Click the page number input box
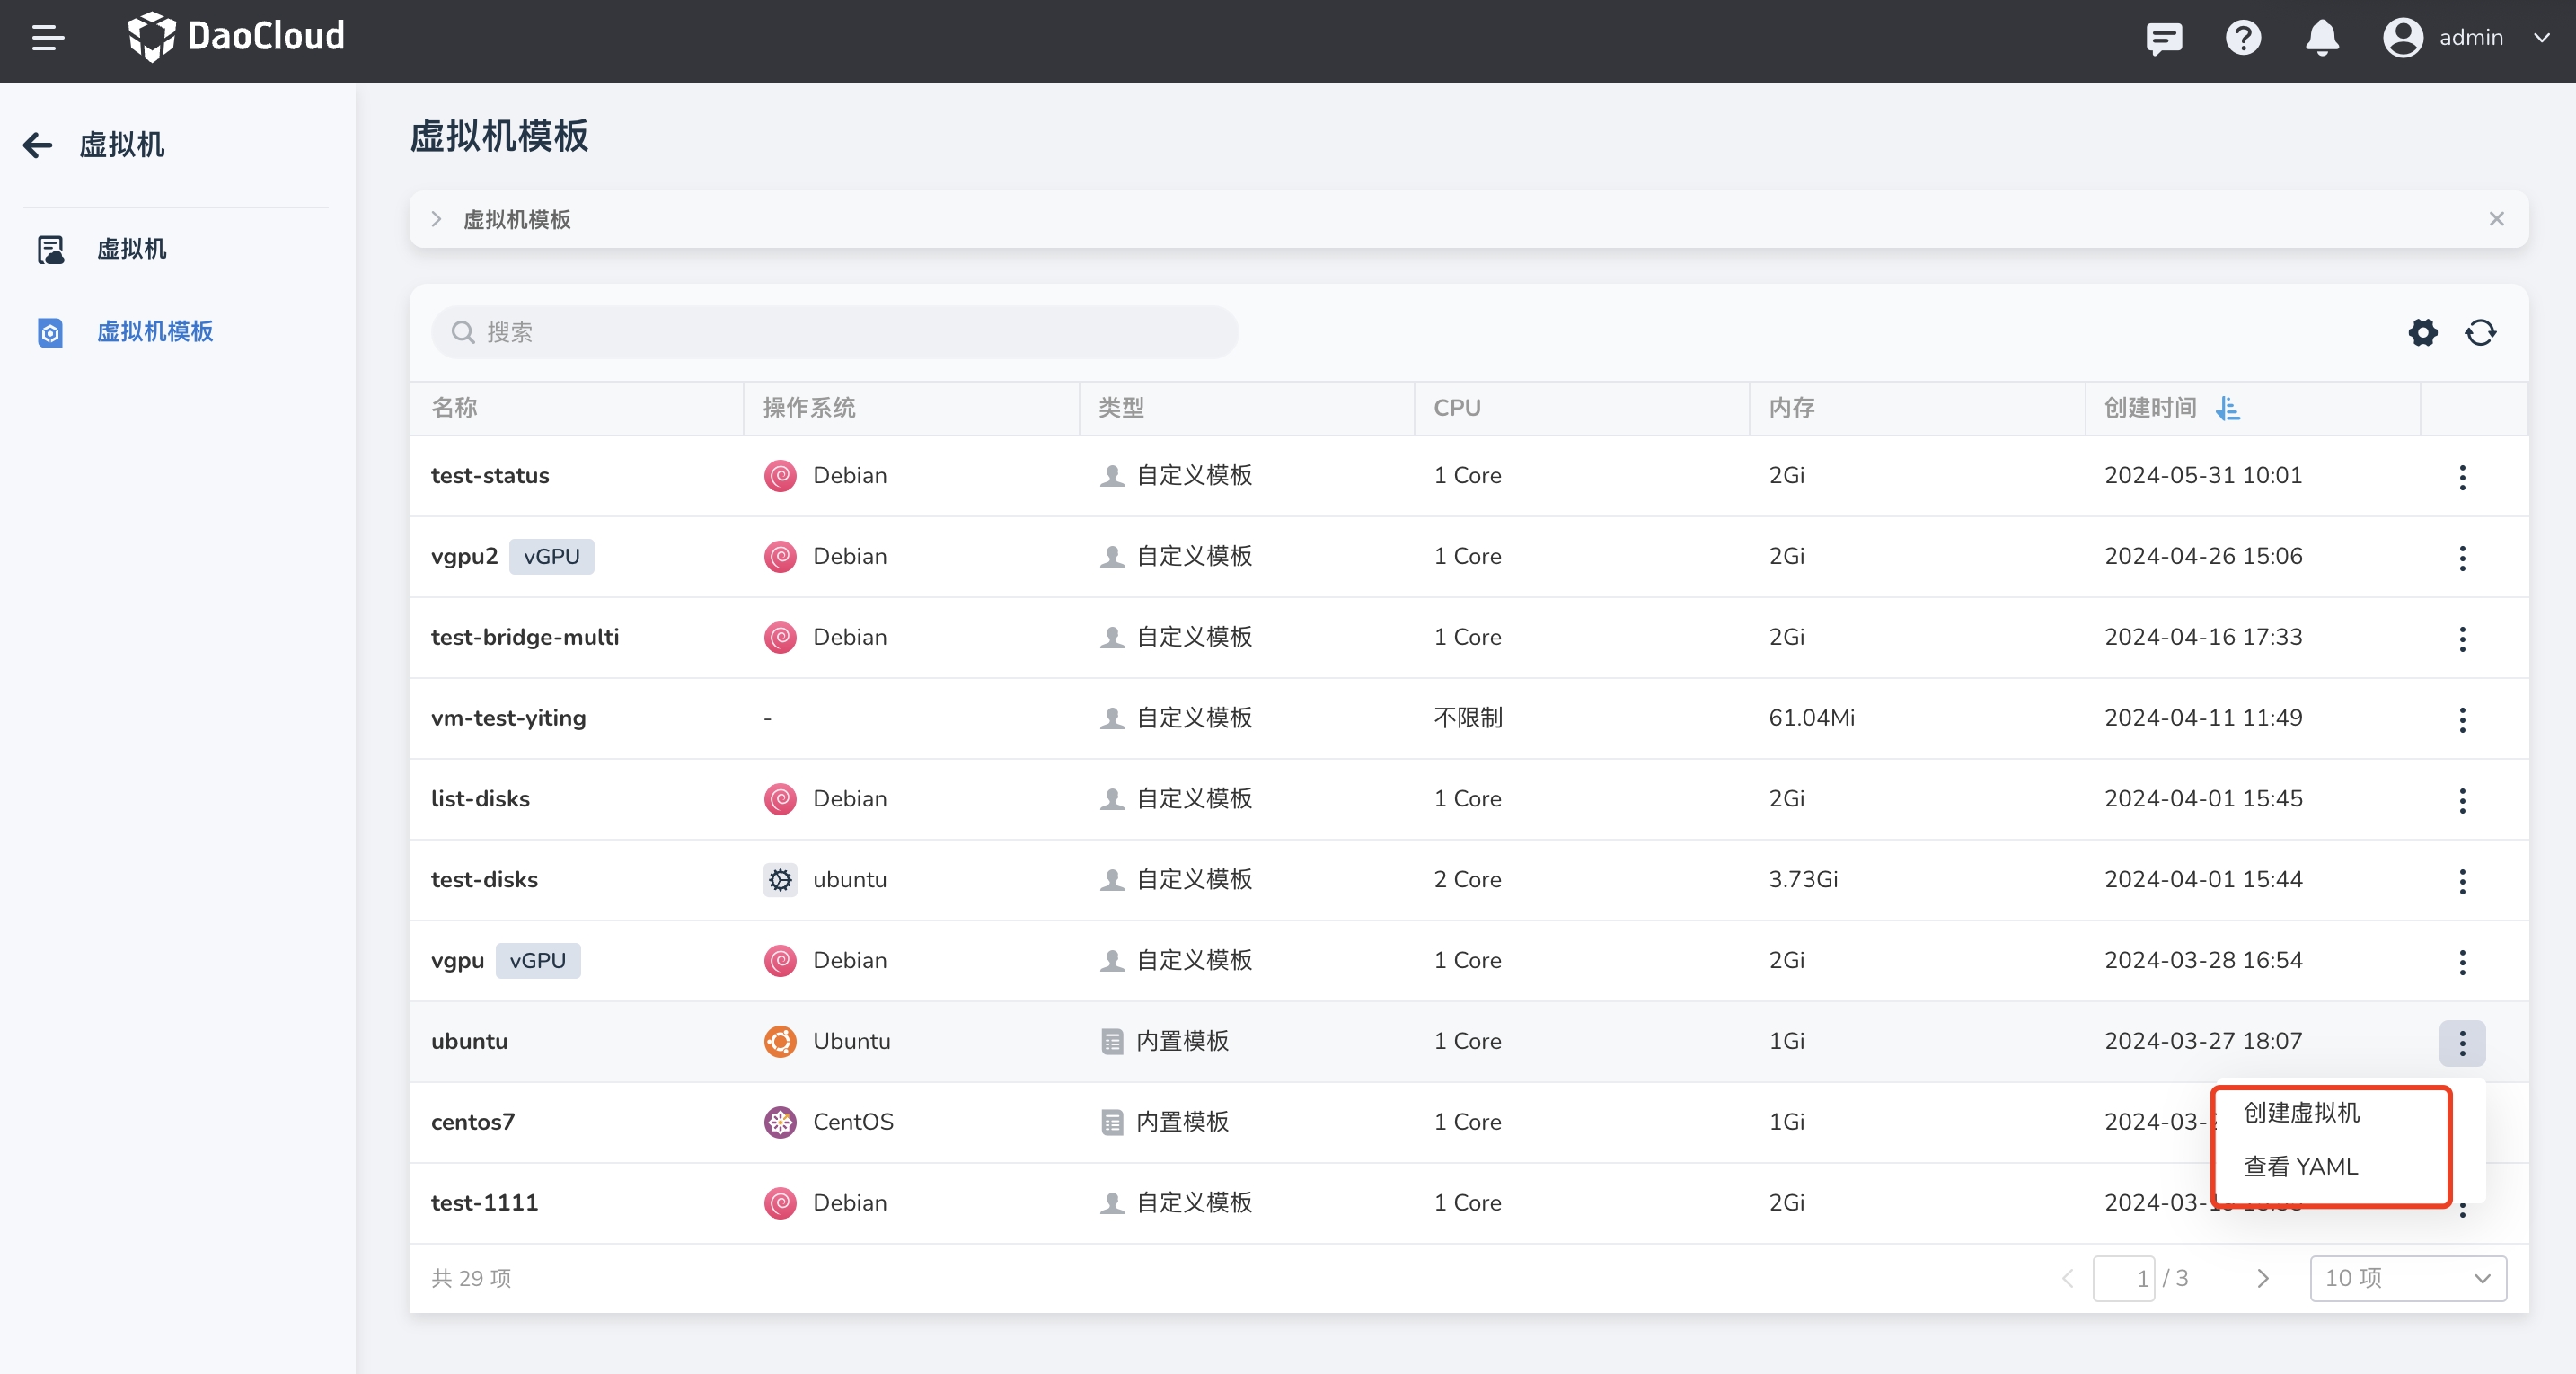 pyautogui.click(x=2124, y=1278)
